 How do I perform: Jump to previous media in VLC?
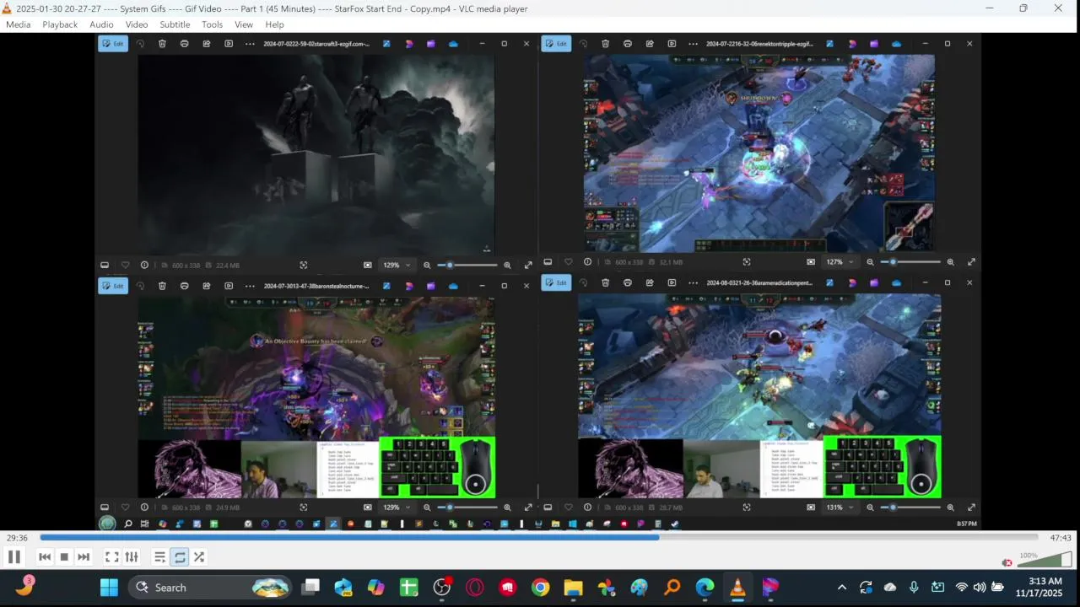45,556
